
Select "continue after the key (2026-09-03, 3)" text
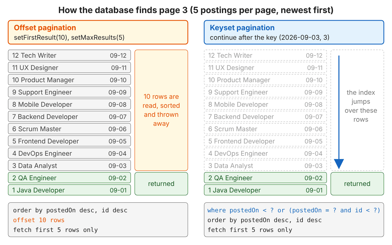pos(269,38)
